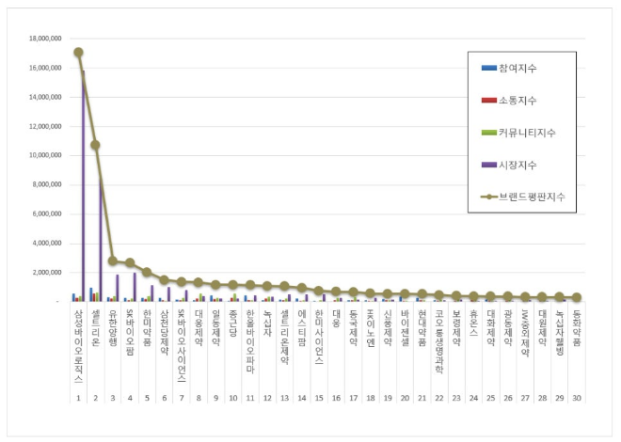Click the line marker for 삼성바이오로직스
The image size is (621, 442).
pyautogui.click(x=78, y=53)
